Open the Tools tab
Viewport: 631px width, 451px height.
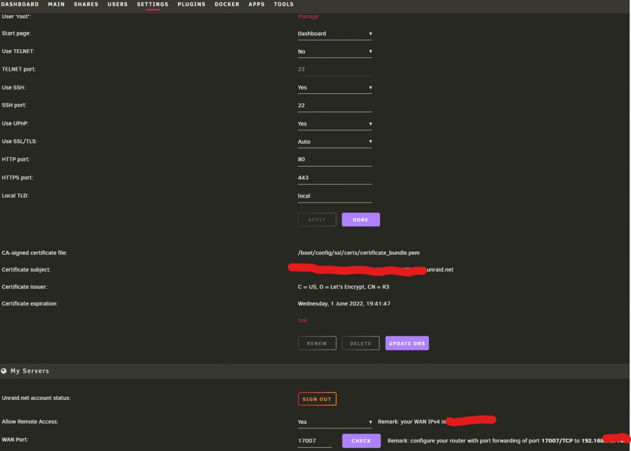click(284, 4)
